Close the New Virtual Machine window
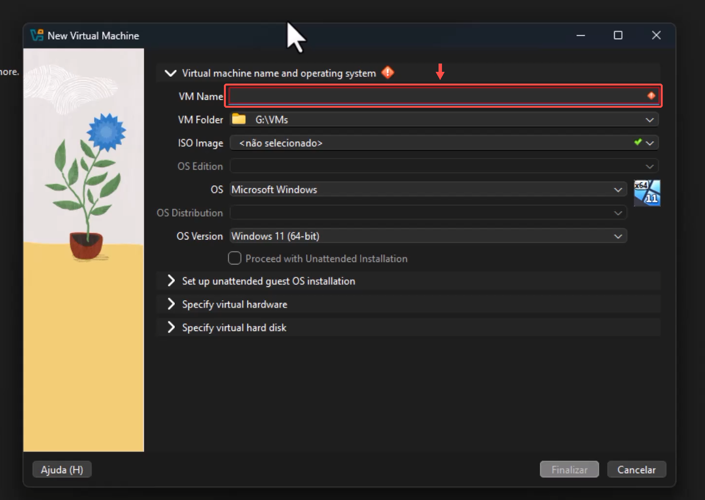 point(656,35)
